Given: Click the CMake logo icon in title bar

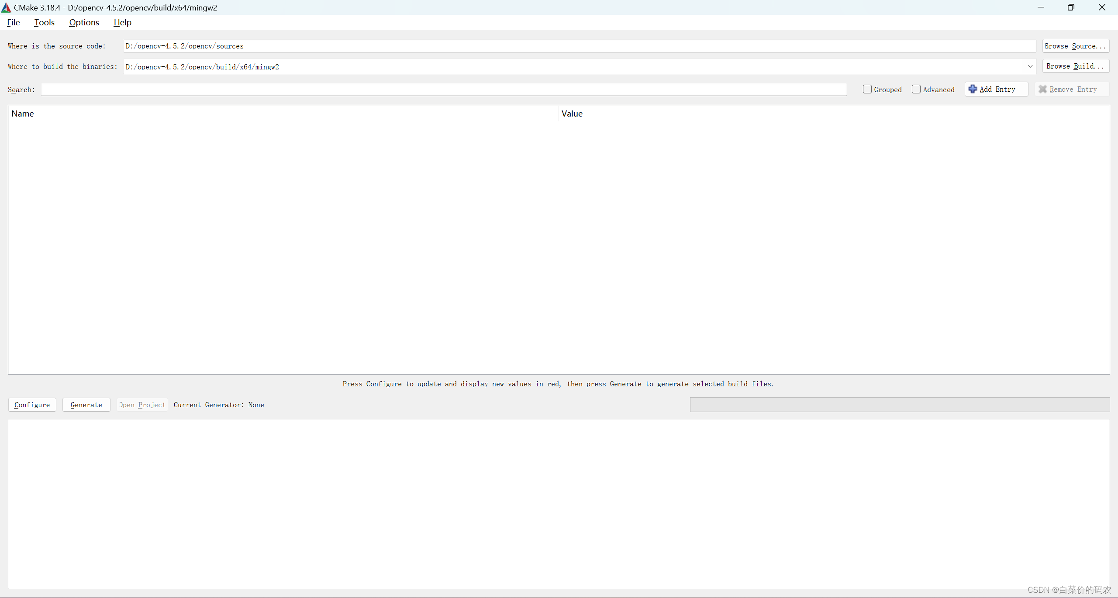Looking at the screenshot, I should (6, 7).
